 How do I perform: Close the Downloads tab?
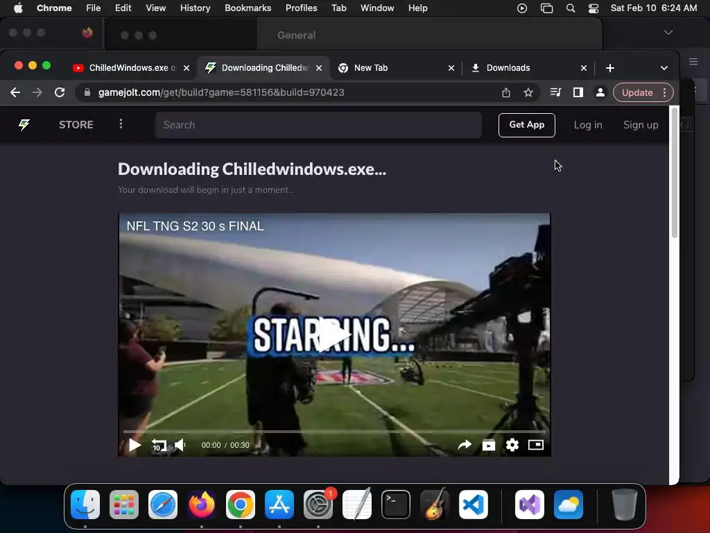584,68
